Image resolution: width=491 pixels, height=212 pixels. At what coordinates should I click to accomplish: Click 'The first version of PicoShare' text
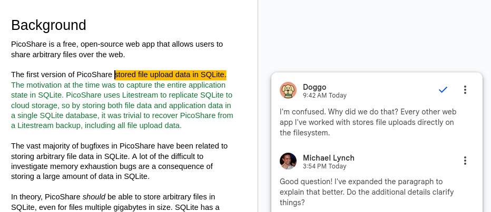pyautogui.click(x=62, y=75)
